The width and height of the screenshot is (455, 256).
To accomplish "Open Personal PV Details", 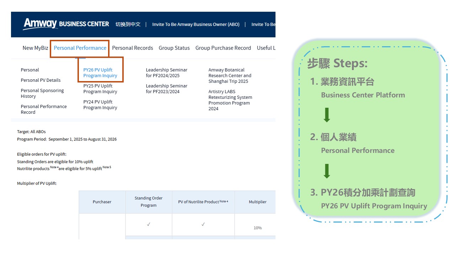I will (x=41, y=80).
